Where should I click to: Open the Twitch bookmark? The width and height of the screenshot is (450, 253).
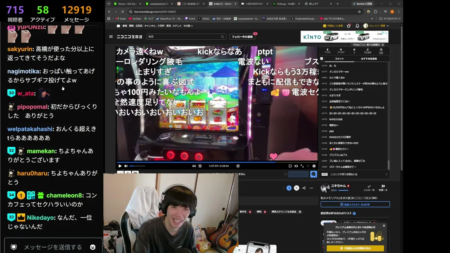click(190, 19)
